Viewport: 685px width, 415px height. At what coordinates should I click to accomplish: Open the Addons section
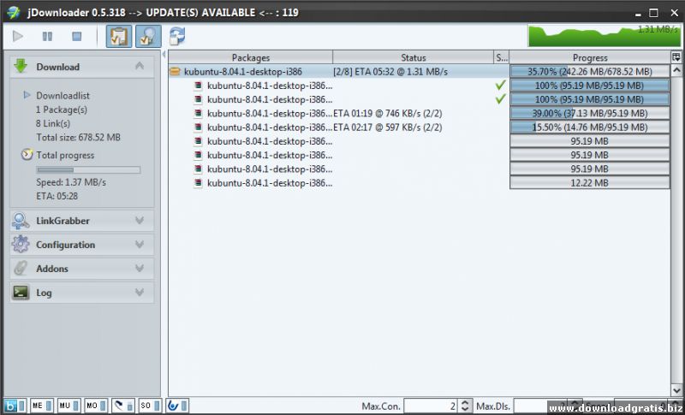click(x=81, y=269)
